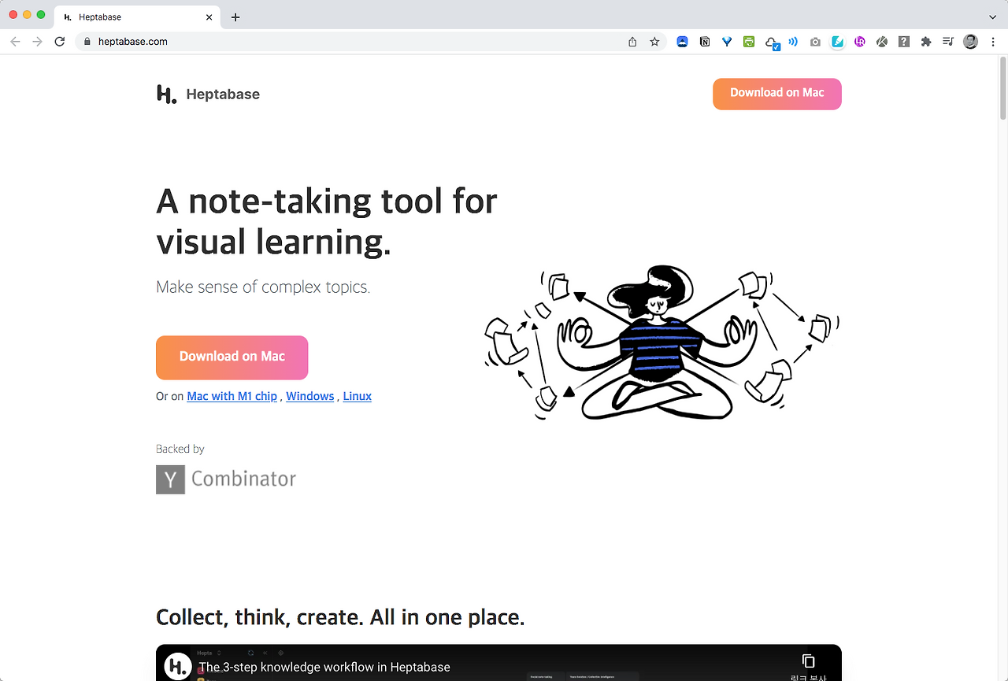The image size is (1008, 681).
Task: Close the Heptabase tab
Action: pos(209,17)
